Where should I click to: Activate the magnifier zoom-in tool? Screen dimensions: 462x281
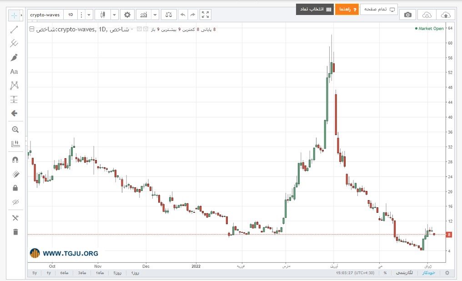pos(15,130)
